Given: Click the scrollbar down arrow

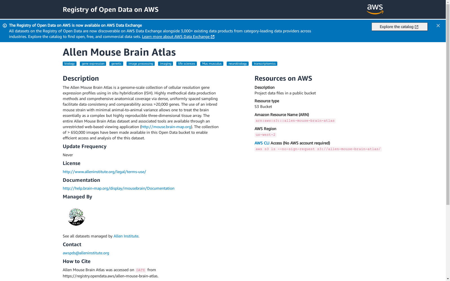Looking at the screenshot, I should pos(448,279).
